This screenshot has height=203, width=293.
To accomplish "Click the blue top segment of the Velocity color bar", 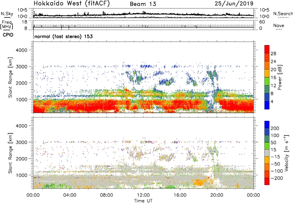I will [x=267, y=125].
